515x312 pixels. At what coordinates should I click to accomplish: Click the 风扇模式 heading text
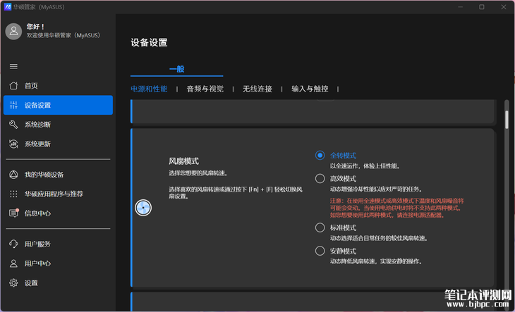[184, 161]
